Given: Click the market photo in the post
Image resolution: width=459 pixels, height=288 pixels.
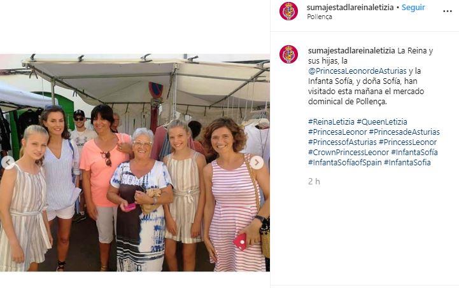Looking at the screenshot, I should click(135, 163).
